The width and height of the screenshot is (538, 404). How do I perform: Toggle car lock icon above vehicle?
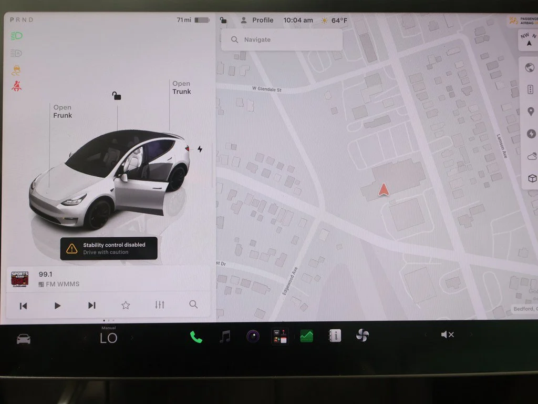coord(117,96)
